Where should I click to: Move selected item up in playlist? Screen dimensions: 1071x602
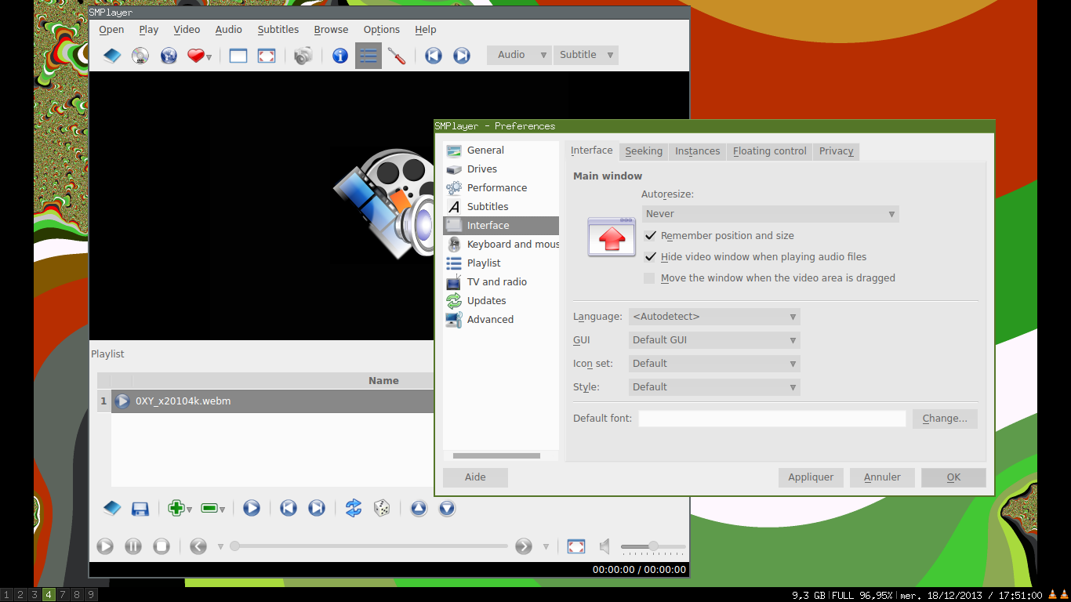(x=419, y=509)
